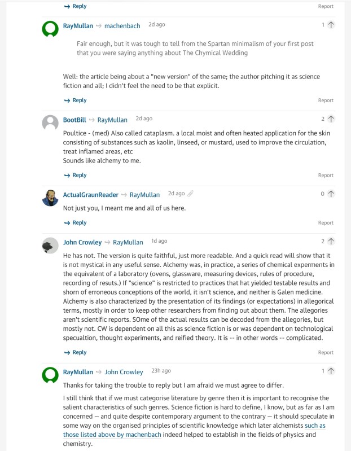Image resolution: width=351 pixels, height=451 pixels.
Task: Report BootBill's comment
Action: point(326,176)
